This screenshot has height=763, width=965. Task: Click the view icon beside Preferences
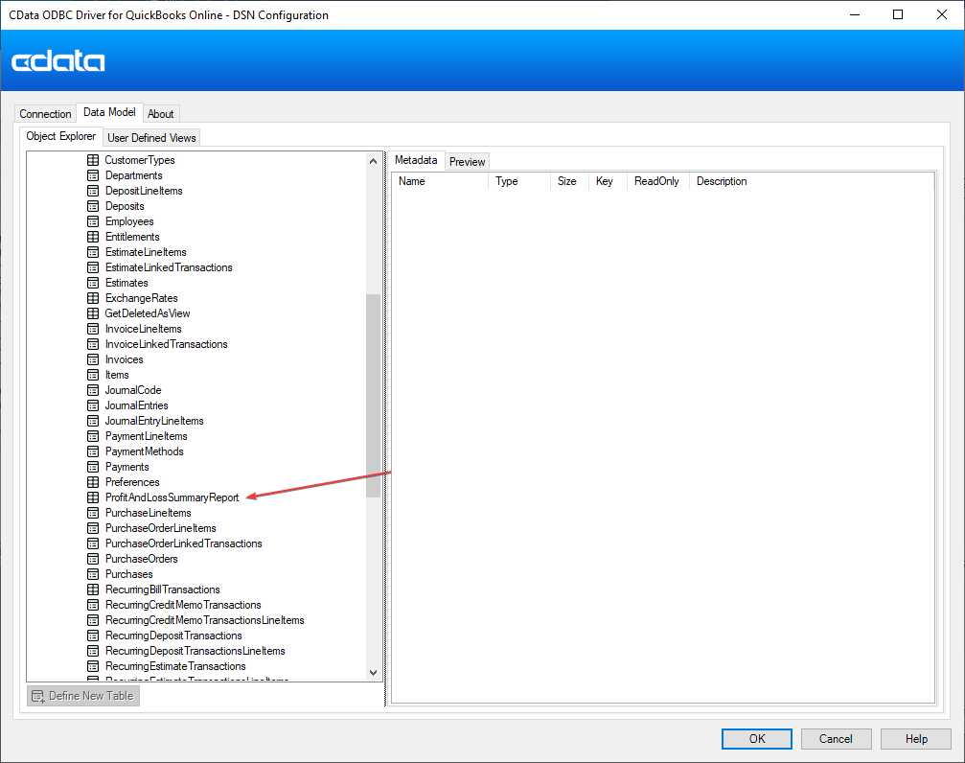93,482
